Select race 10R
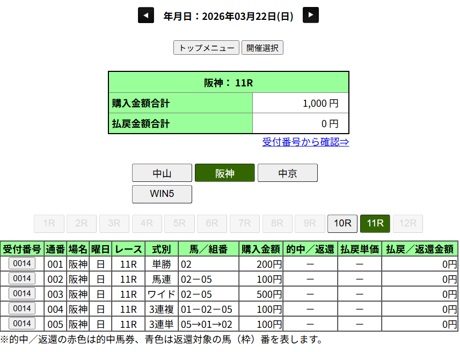 click(x=342, y=224)
